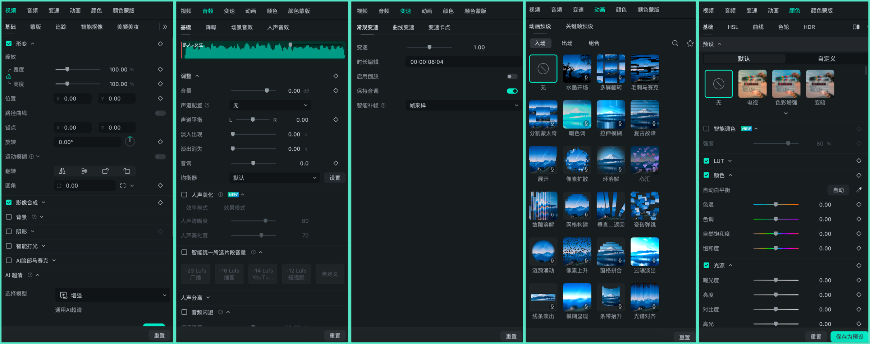Image resolution: width=870 pixels, height=344 pixels.
Task: Click the 时长编辑 time field
Action: tap(463, 62)
